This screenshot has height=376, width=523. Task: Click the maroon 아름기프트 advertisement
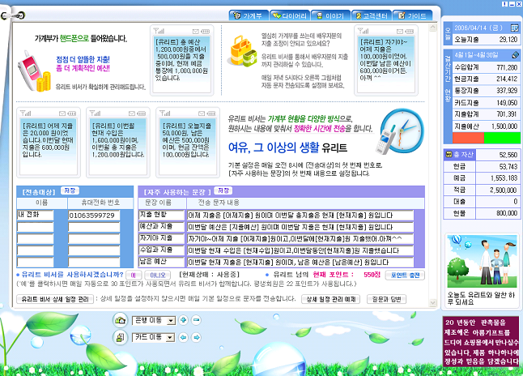click(x=482, y=342)
